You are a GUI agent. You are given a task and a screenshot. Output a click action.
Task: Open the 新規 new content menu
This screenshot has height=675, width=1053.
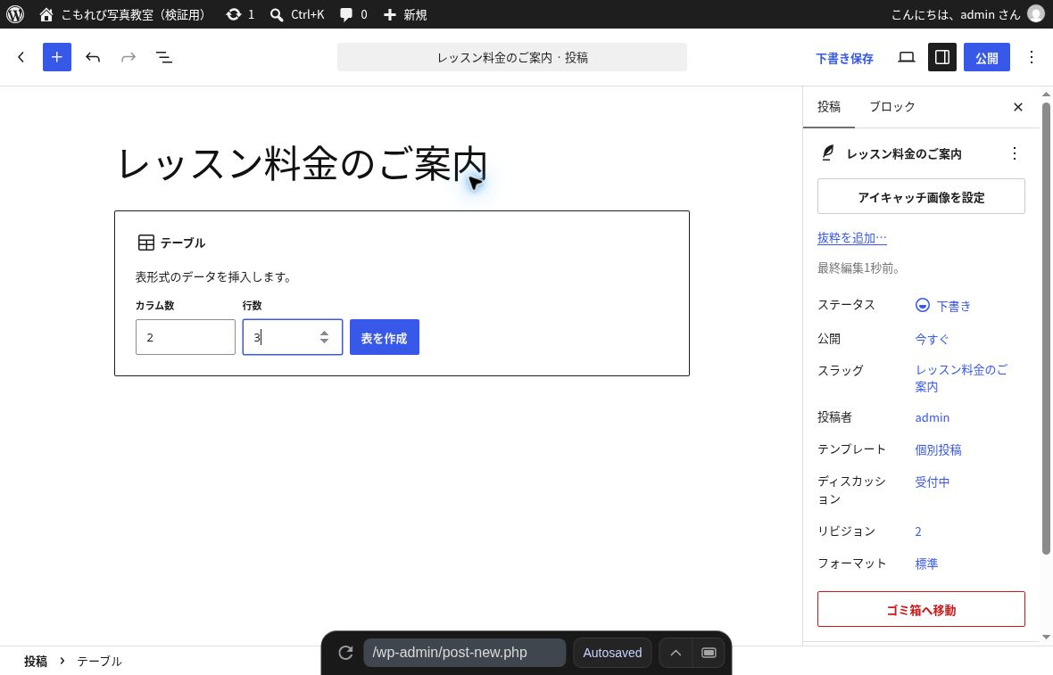coord(405,14)
